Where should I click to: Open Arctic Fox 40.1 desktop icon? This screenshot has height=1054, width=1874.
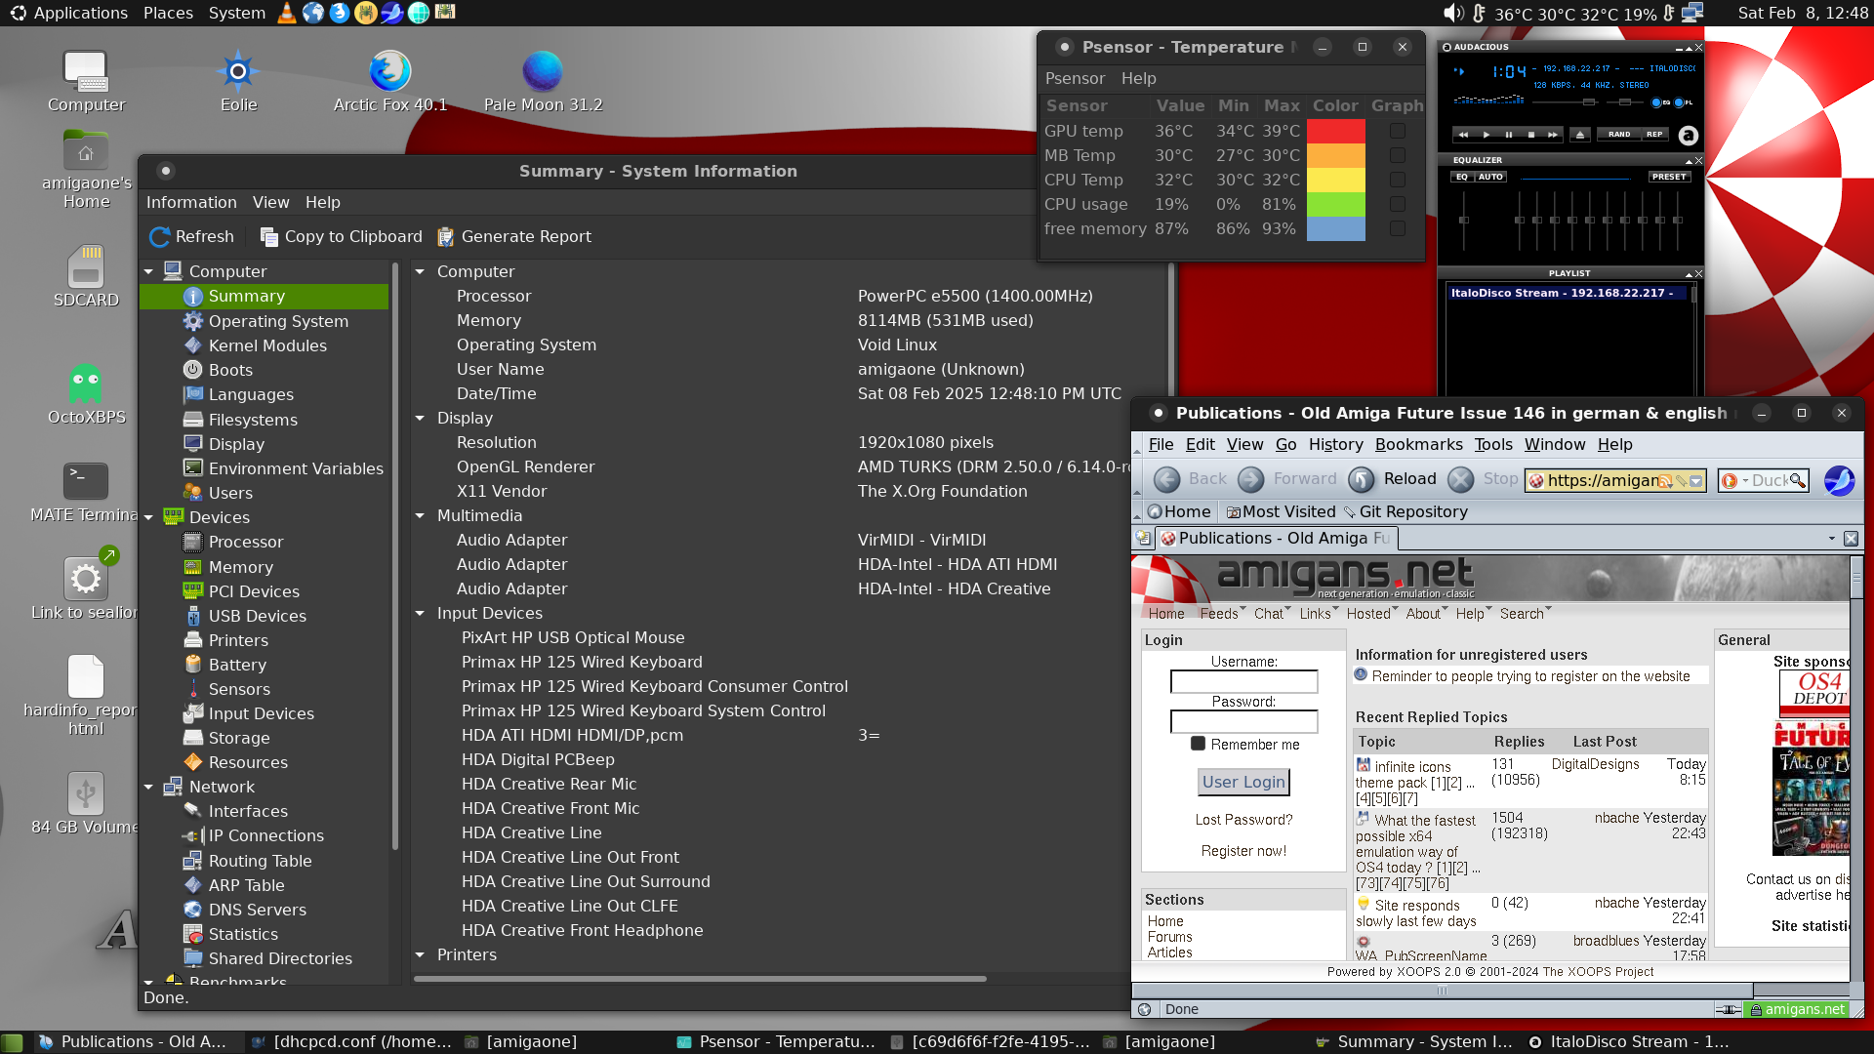[x=389, y=80]
